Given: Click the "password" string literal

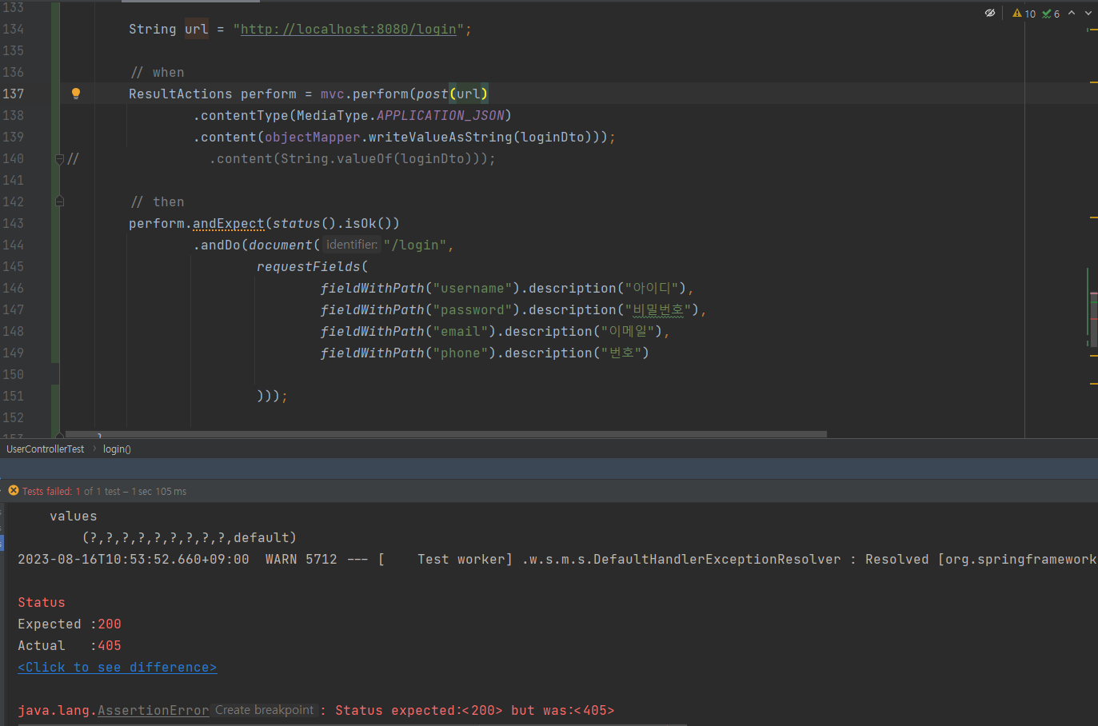Looking at the screenshot, I should [x=473, y=310].
